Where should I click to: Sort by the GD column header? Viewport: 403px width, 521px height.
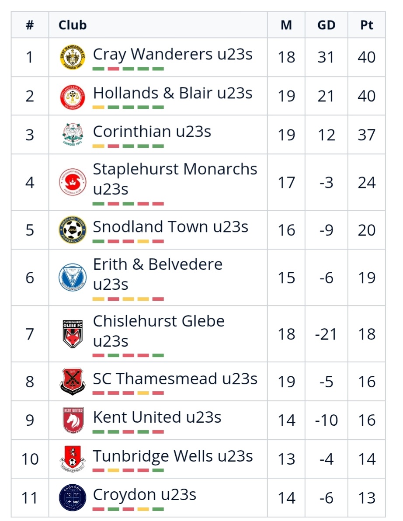pos(326,25)
